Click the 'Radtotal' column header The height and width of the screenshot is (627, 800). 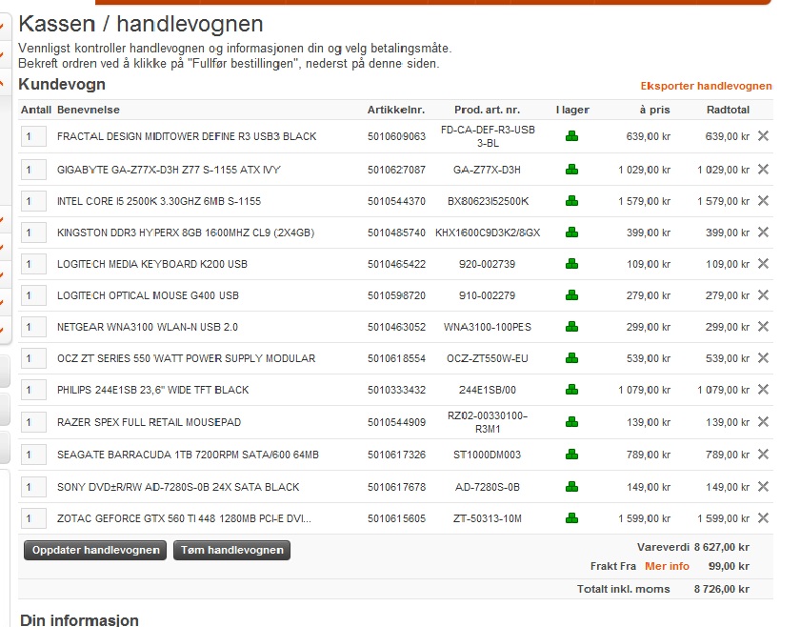728,110
